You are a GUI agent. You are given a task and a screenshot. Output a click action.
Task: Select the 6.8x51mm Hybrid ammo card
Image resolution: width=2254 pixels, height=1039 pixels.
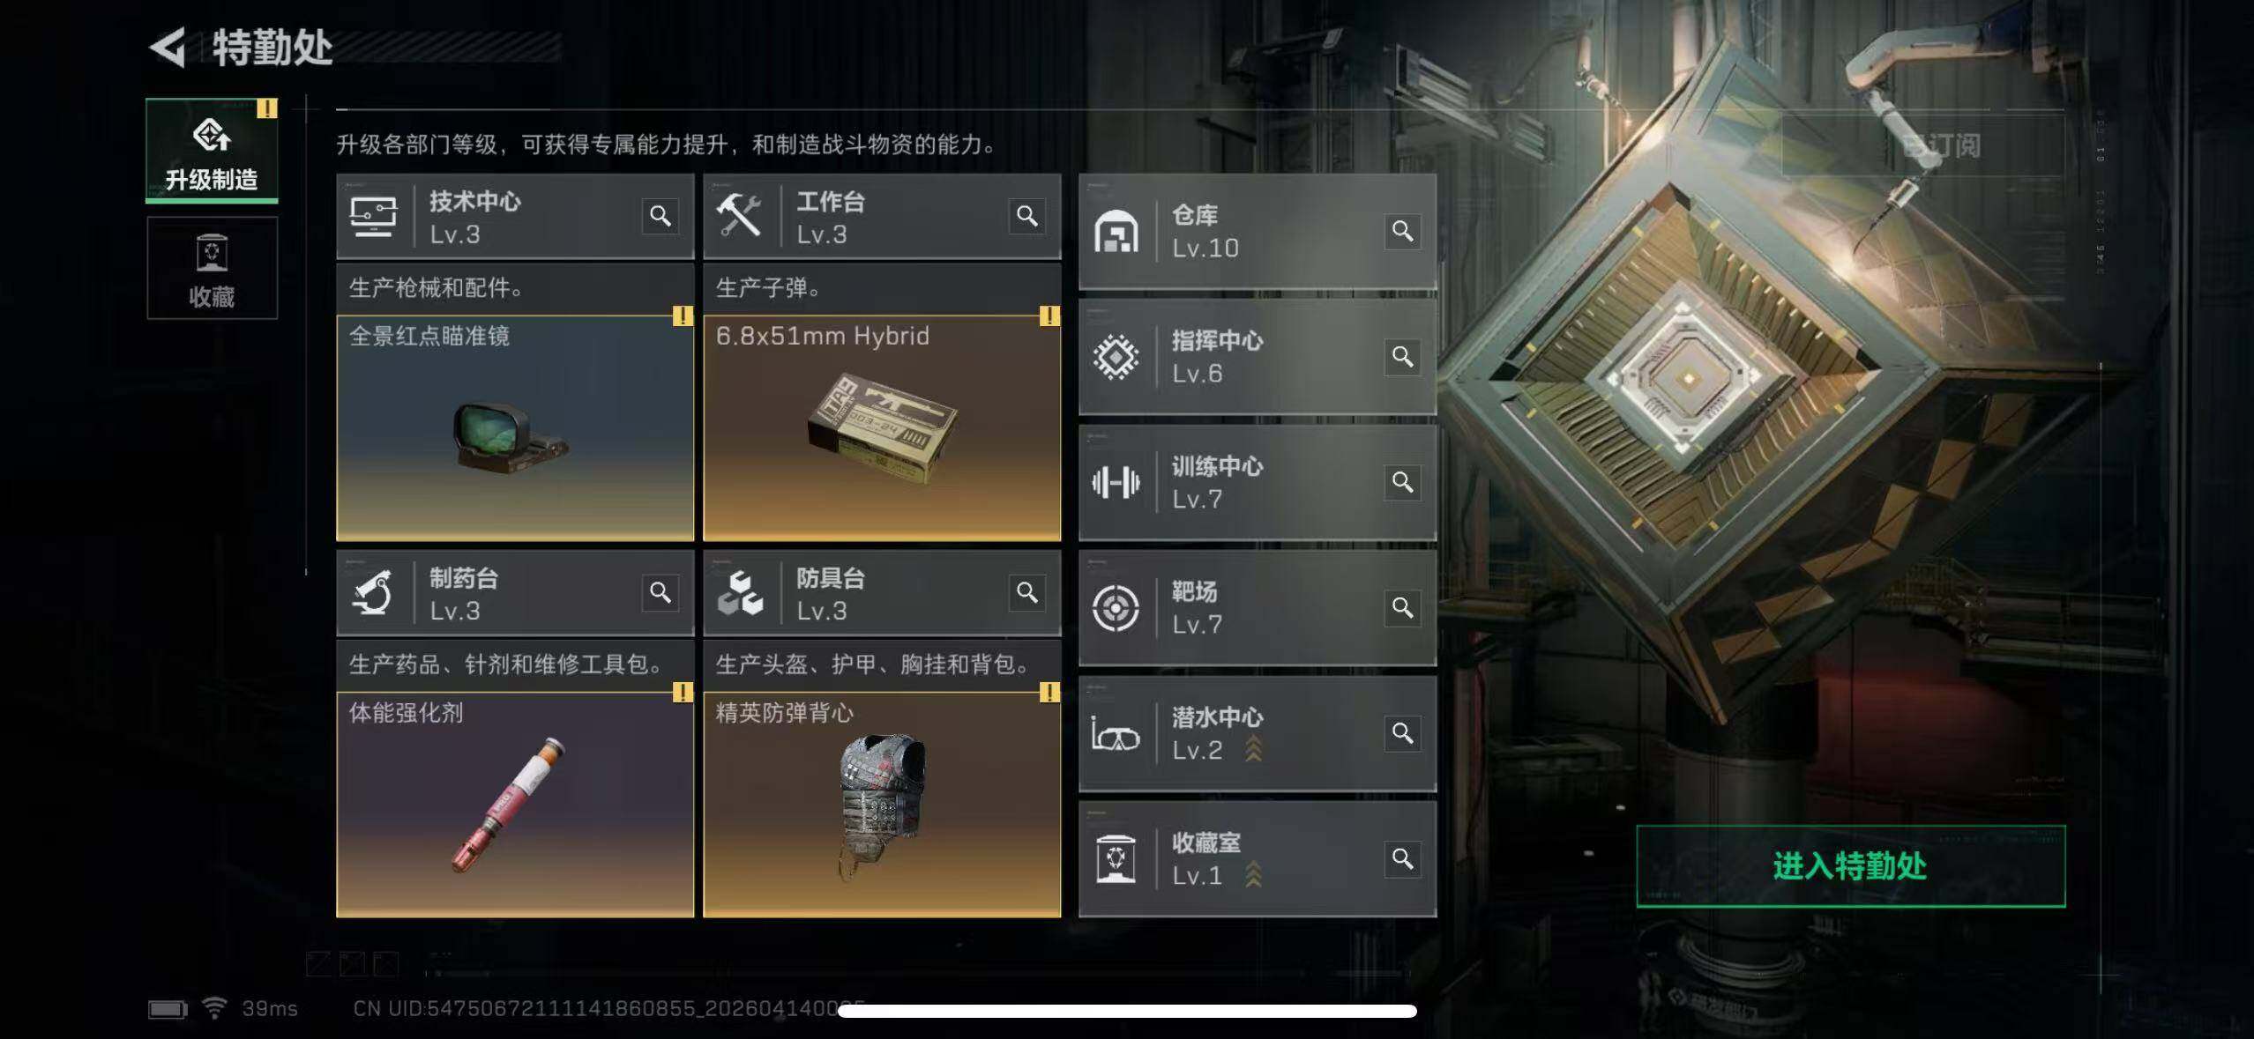click(x=882, y=428)
